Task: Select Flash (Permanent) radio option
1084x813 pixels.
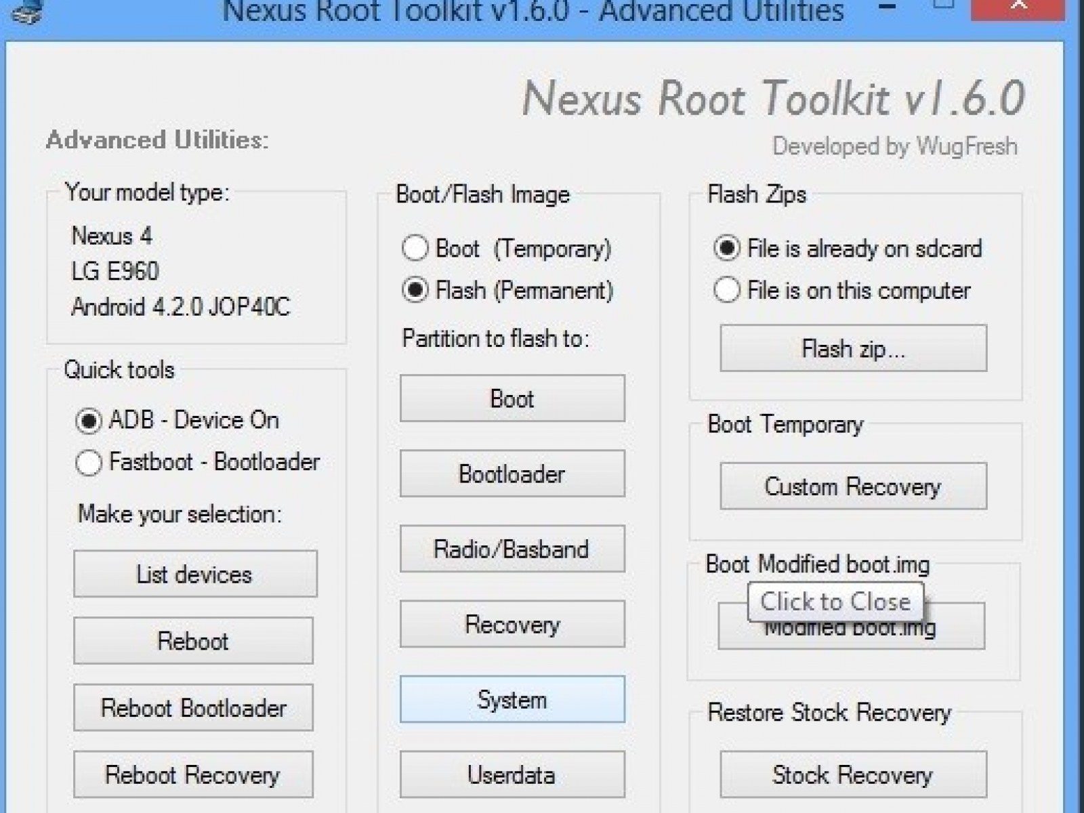Action: (x=507, y=291)
